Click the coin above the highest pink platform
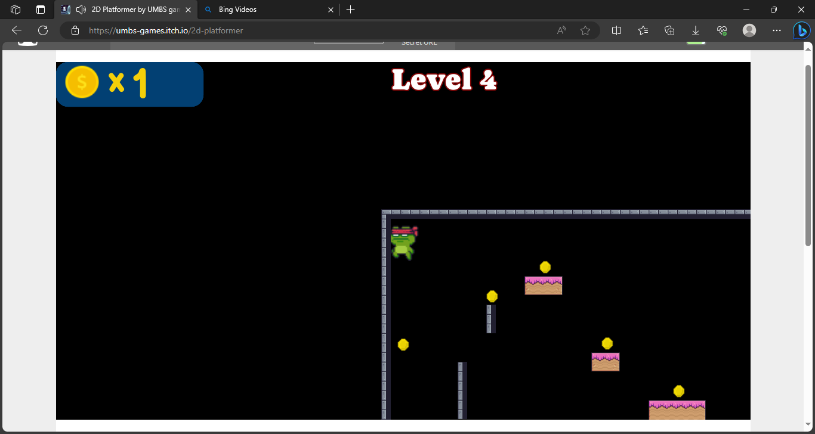 (545, 267)
